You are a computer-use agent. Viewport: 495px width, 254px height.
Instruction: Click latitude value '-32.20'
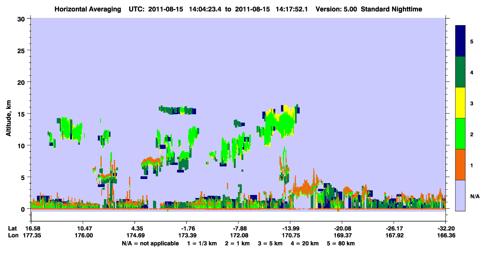446,228
